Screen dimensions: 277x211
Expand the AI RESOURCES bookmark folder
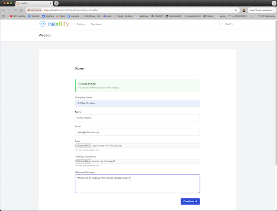click(x=238, y=16)
